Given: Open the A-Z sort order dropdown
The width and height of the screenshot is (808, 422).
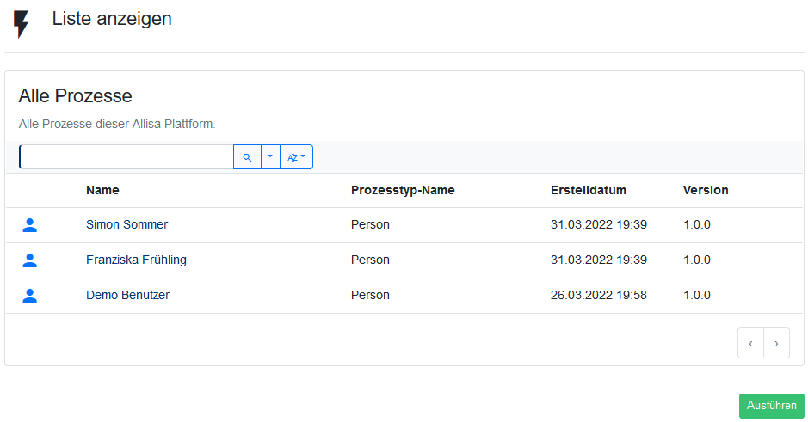Looking at the screenshot, I should 296,157.
